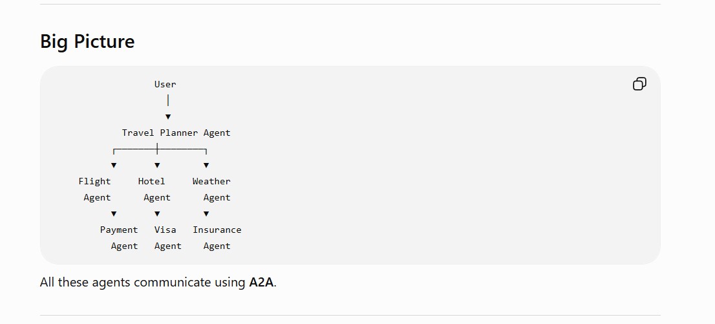This screenshot has width=715, height=324.
Task: Click the Weather label in diagram
Action: pyautogui.click(x=211, y=181)
